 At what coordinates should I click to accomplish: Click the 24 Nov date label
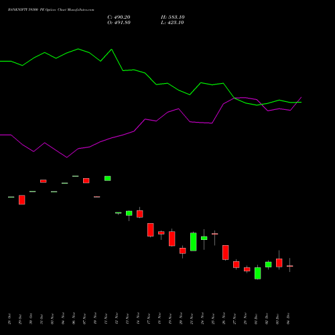[202, 318]
